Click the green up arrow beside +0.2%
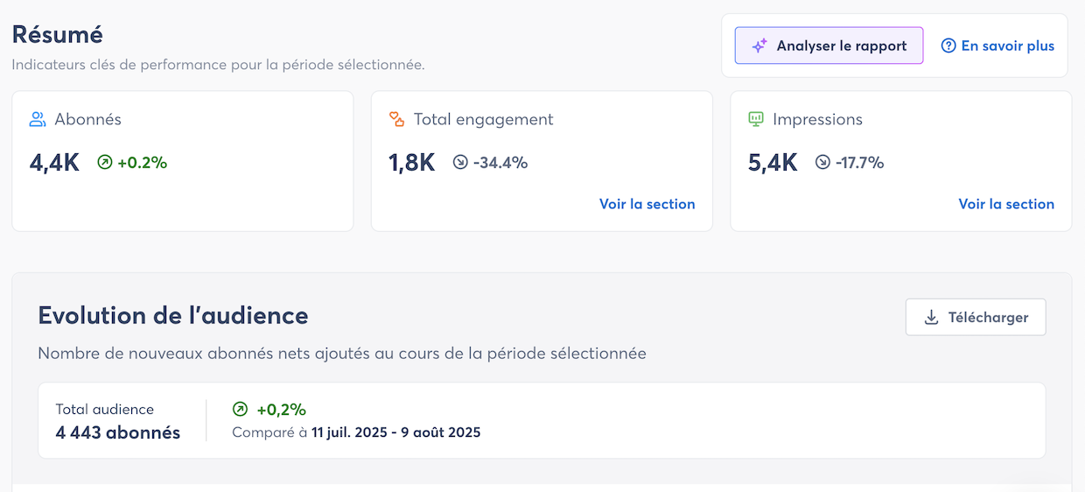 coord(105,162)
